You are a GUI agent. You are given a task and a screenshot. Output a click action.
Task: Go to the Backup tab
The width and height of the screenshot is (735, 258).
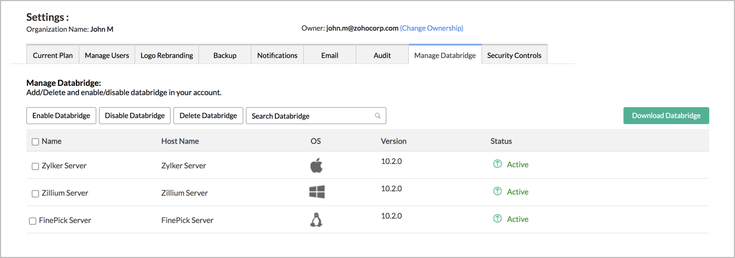click(x=225, y=55)
